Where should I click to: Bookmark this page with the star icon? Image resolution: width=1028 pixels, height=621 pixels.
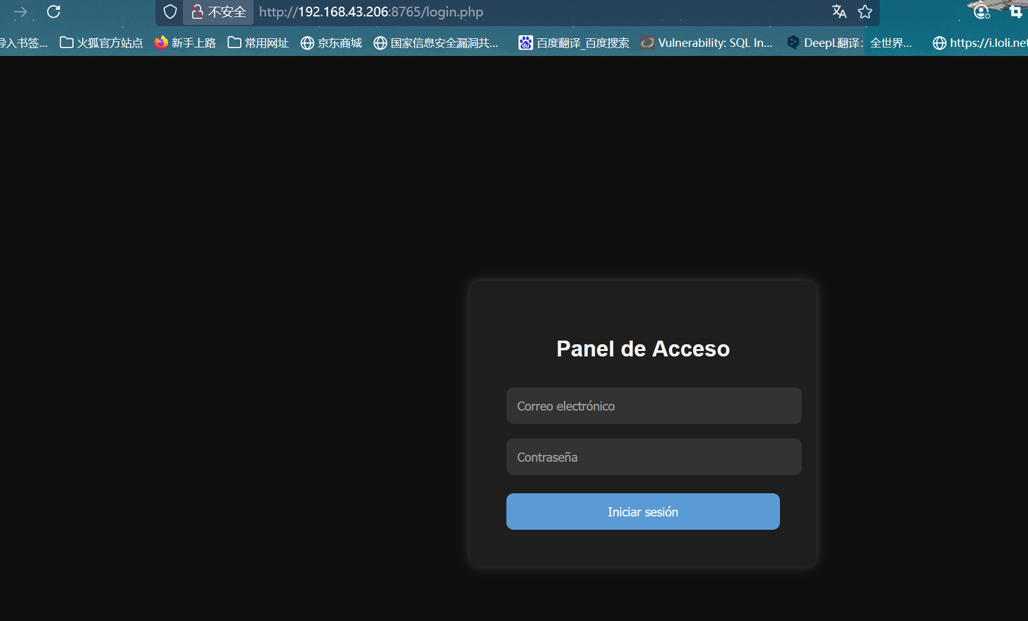(x=865, y=12)
